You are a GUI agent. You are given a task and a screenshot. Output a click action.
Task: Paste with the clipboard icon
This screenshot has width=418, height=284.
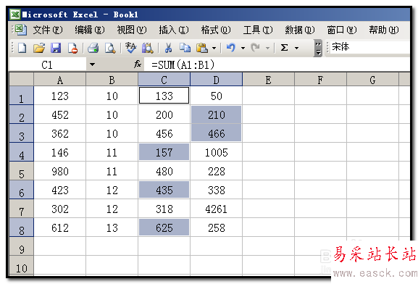pos(202,48)
